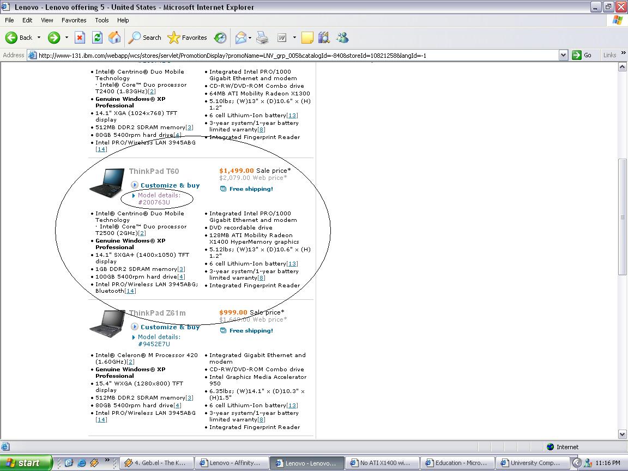This screenshot has height=471, width=628.
Task: Expand the Edit with Word dropdown arrow
Action: 294,38
